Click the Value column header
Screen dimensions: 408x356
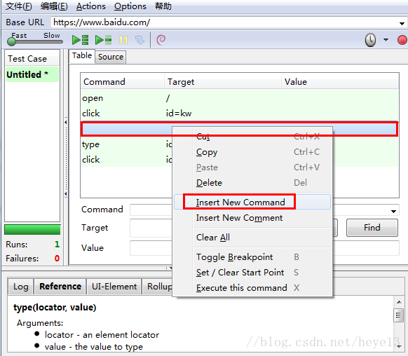click(x=340, y=82)
